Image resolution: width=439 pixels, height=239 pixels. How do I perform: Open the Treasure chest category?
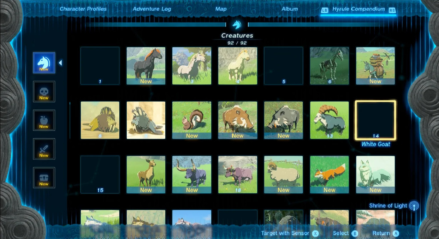[x=44, y=177]
